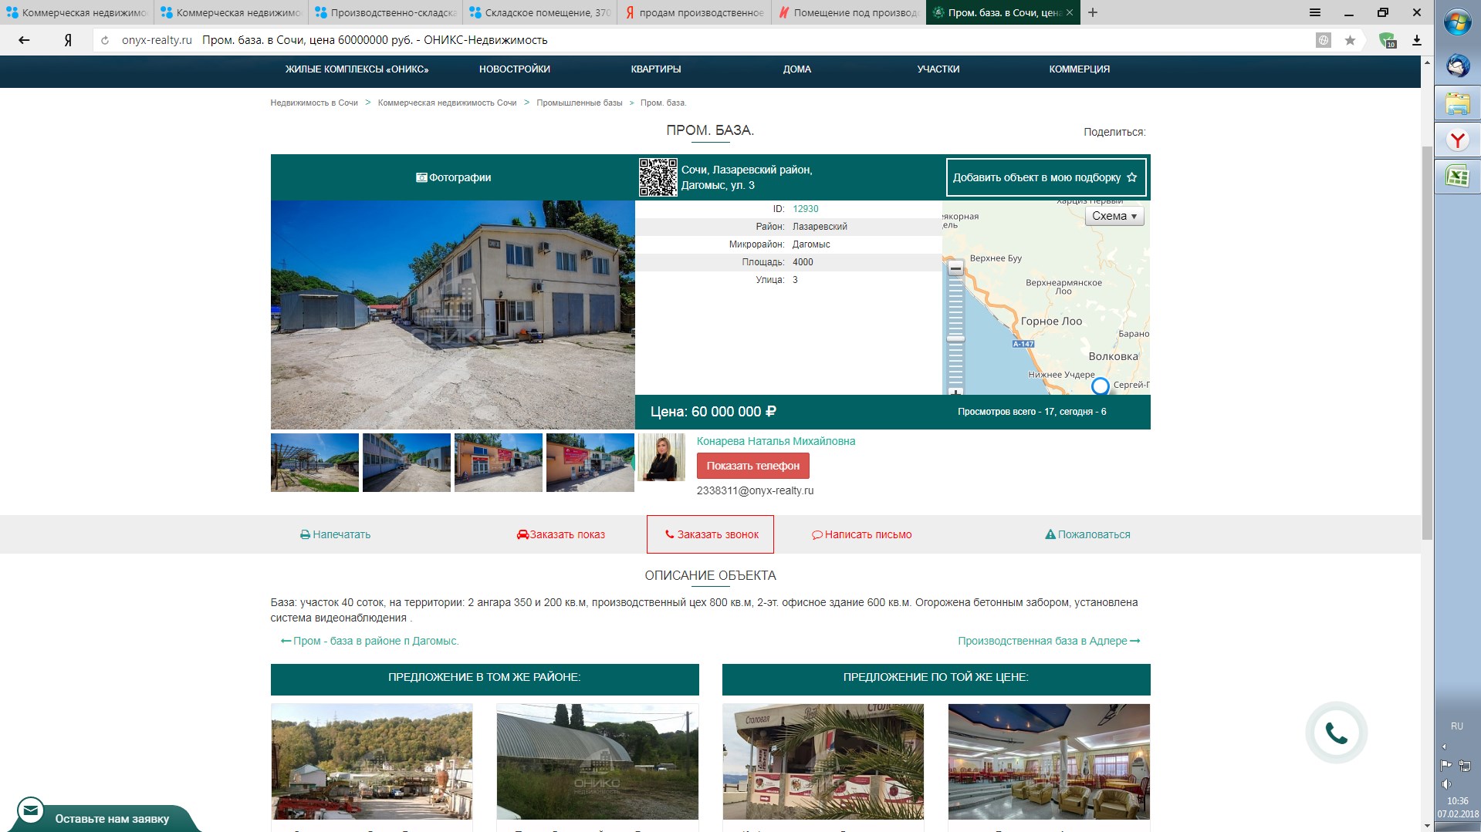Screen dimensions: 1481x832
Task: Open 'ЖИЛЫЕ КОМПЛЕКСЫ «ОНИКС»' menu
Action: (357, 69)
